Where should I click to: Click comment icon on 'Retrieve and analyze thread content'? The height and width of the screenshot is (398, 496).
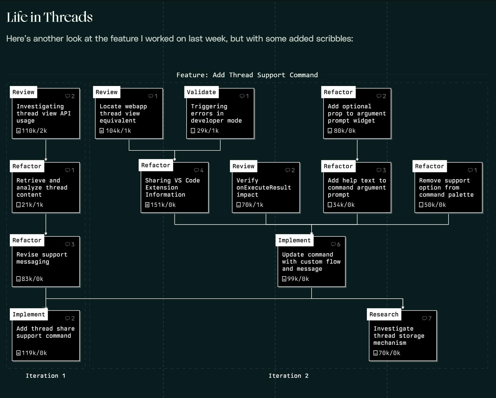tap(68, 170)
